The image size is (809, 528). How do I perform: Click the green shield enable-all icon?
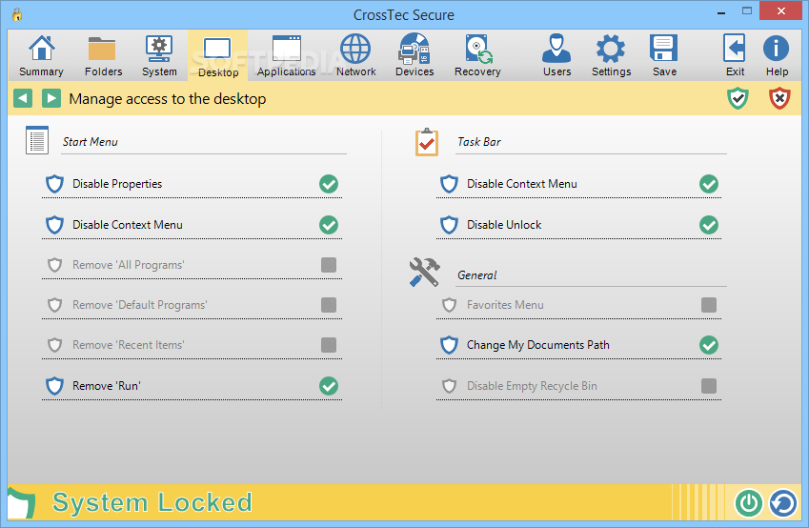(x=738, y=98)
